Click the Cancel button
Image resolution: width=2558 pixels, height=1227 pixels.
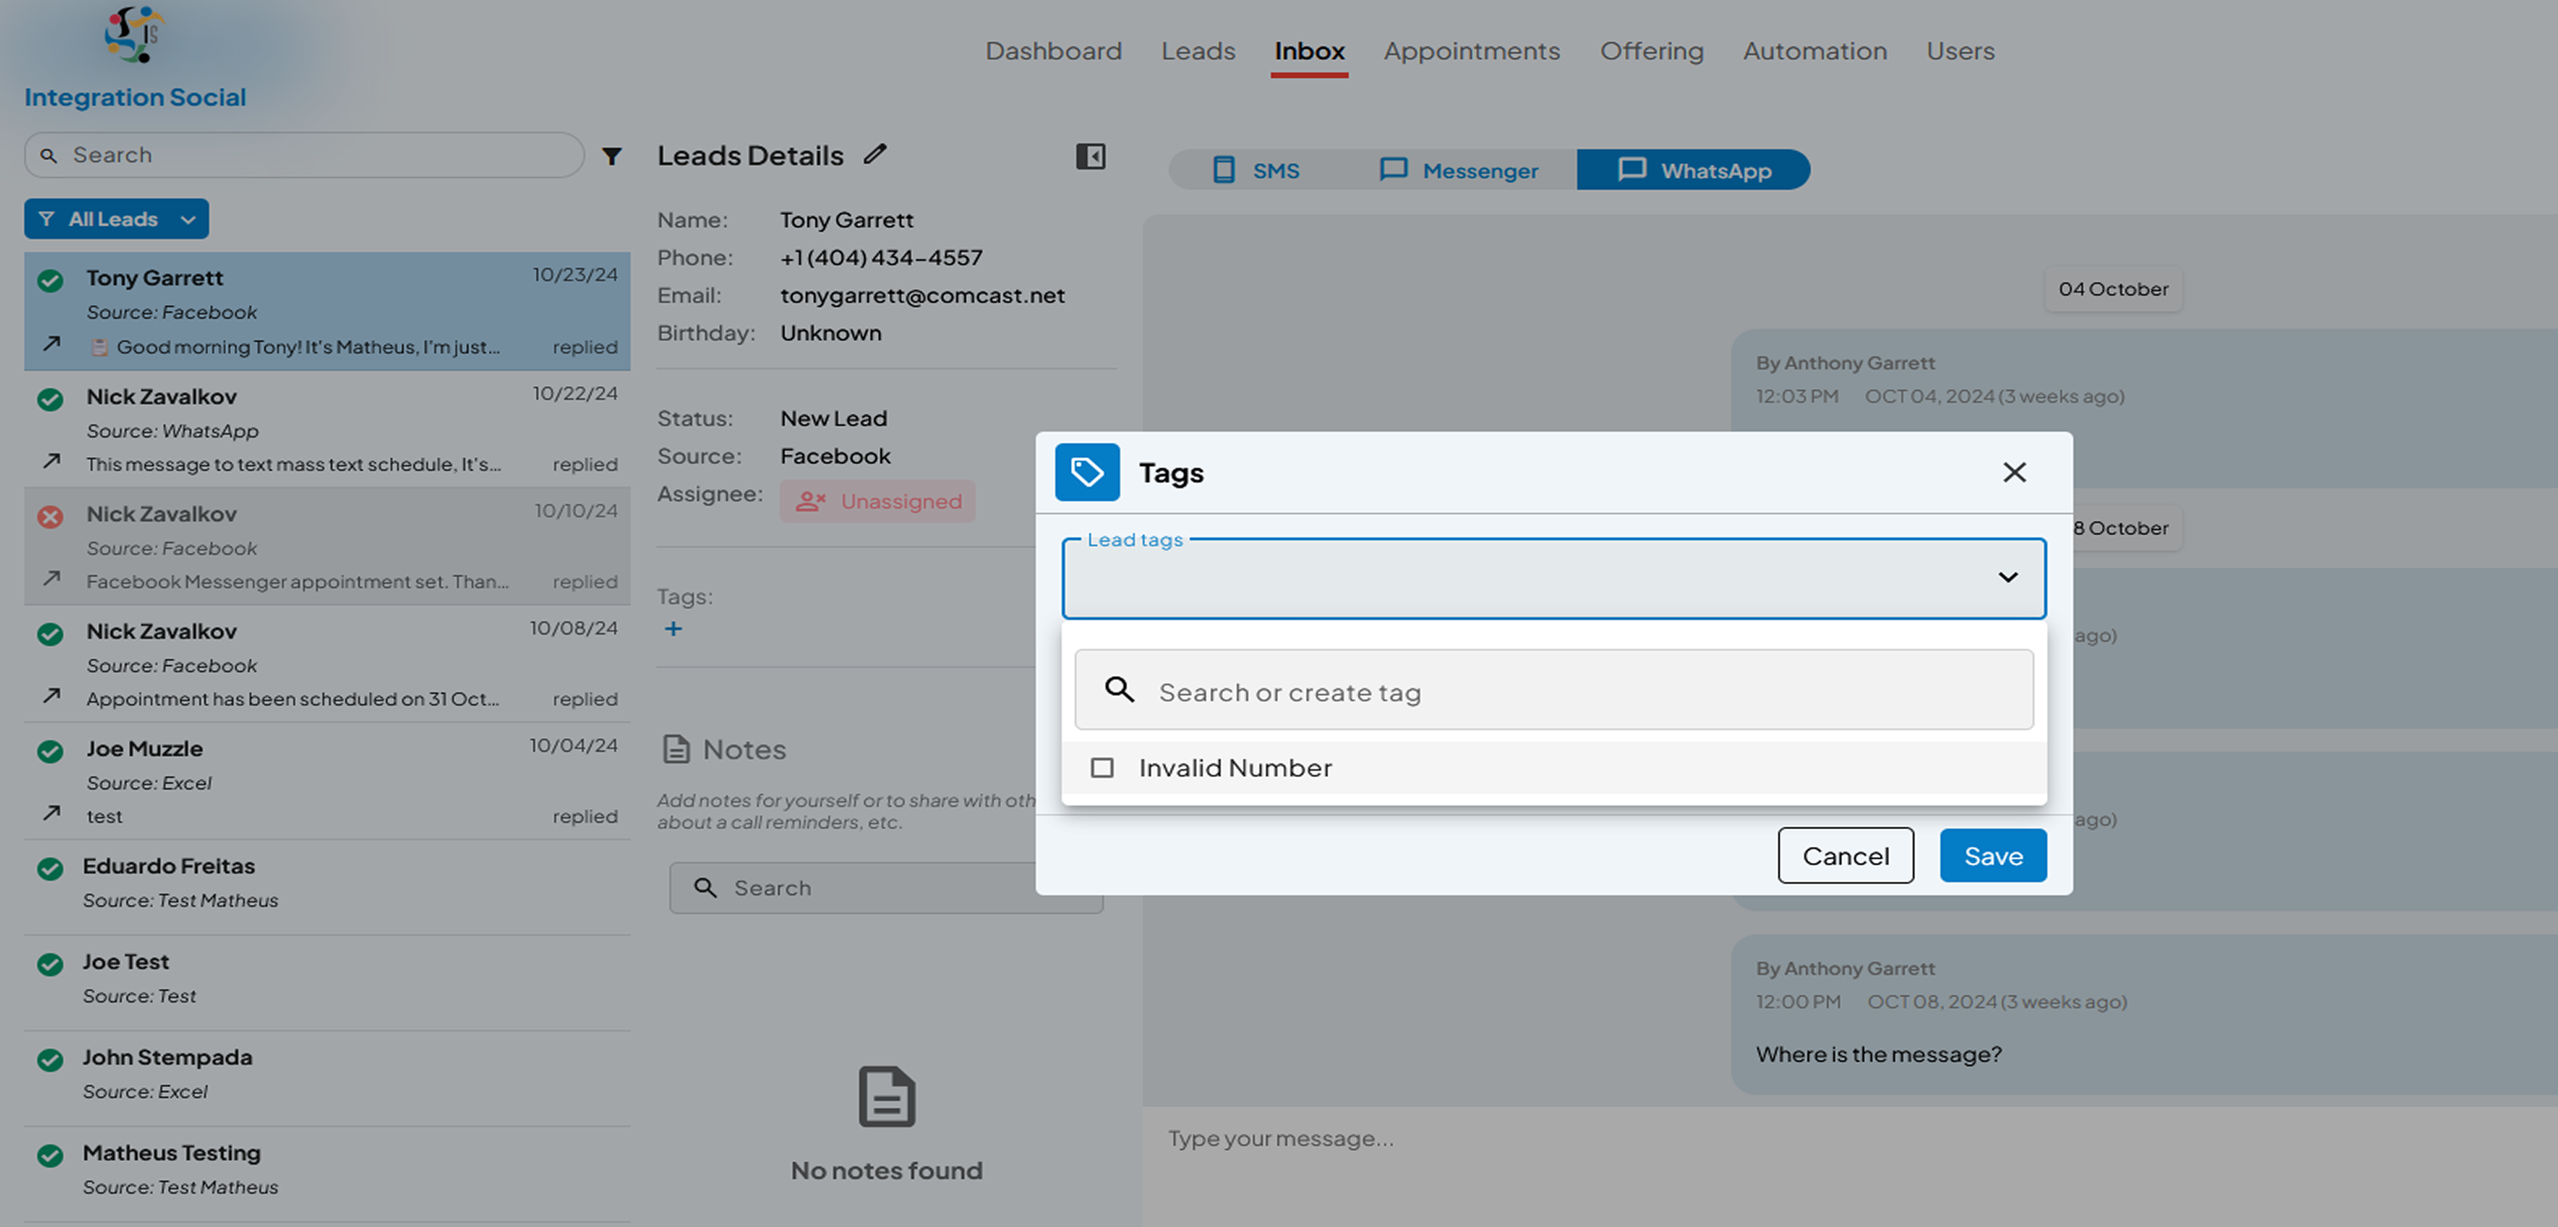(x=1845, y=856)
